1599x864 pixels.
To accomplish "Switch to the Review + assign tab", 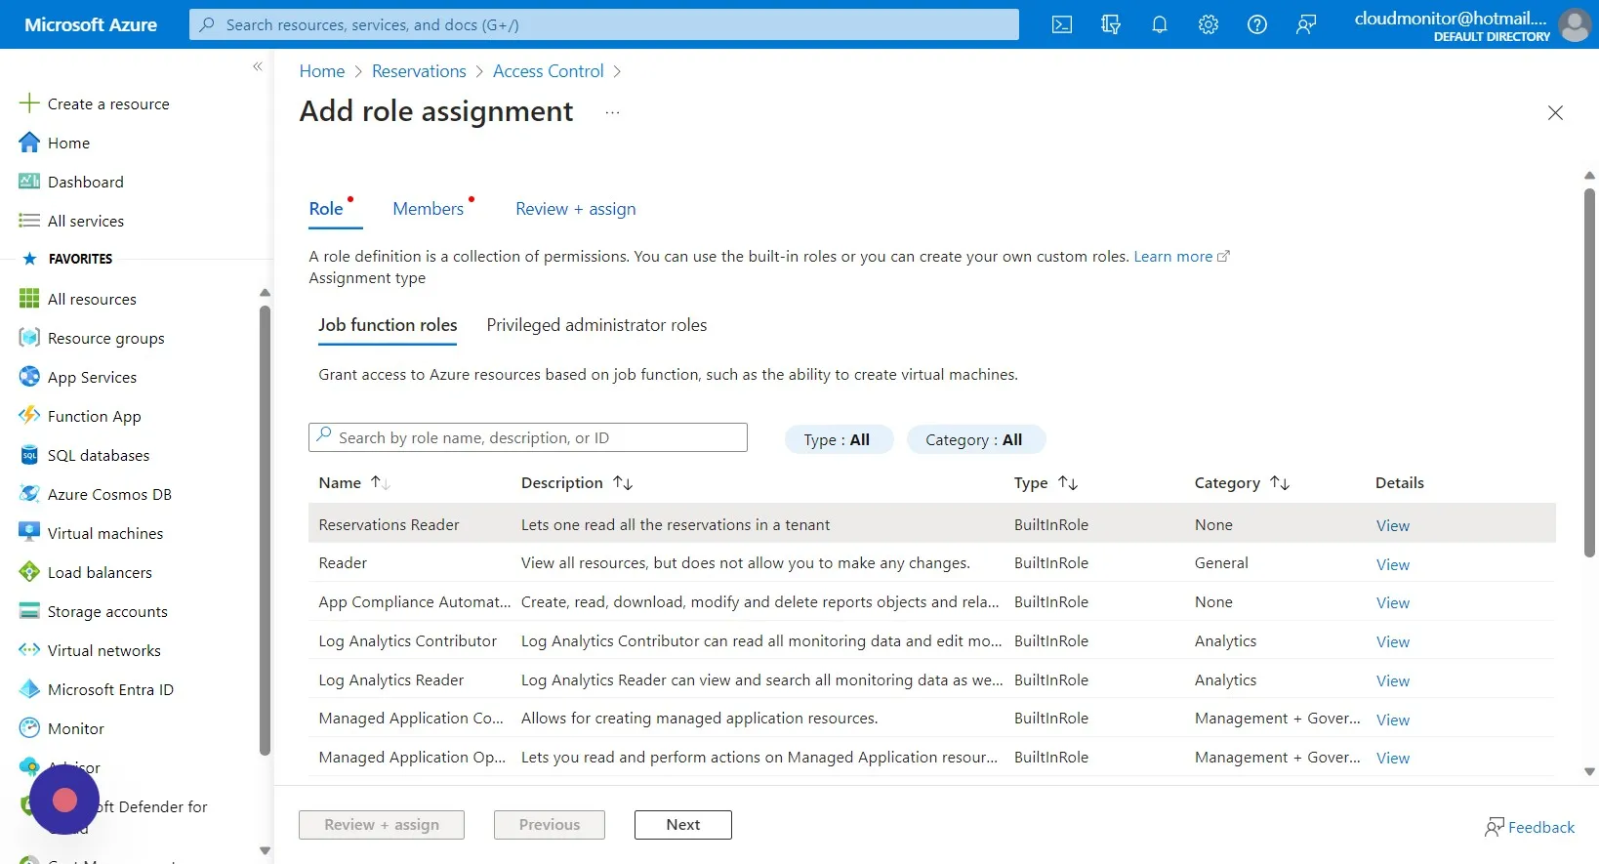I will (x=576, y=209).
